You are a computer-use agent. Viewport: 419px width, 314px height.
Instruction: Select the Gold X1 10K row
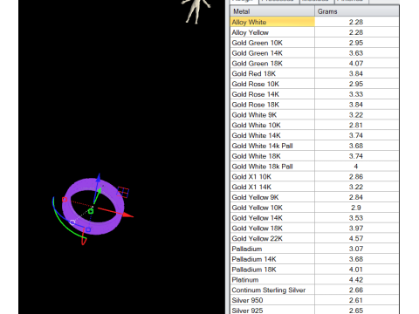click(x=314, y=177)
